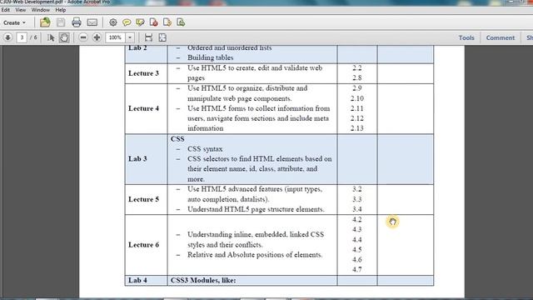Send file by email envelope icon
Image resolution: width=533 pixels, height=300 pixels.
click(x=92, y=22)
